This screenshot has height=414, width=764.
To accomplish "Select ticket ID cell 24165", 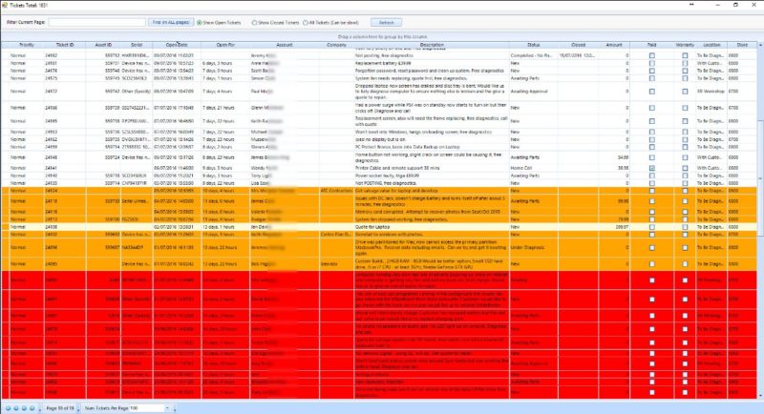I will coord(65,120).
